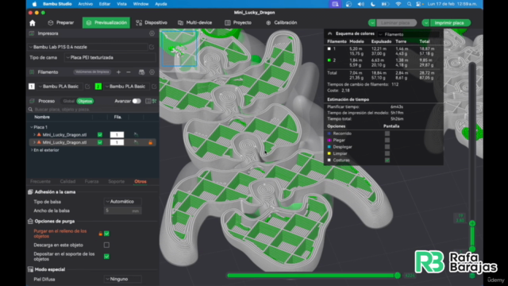
Task: Disable Depositar en el soporte de los objetos
Action: (106, 256)
